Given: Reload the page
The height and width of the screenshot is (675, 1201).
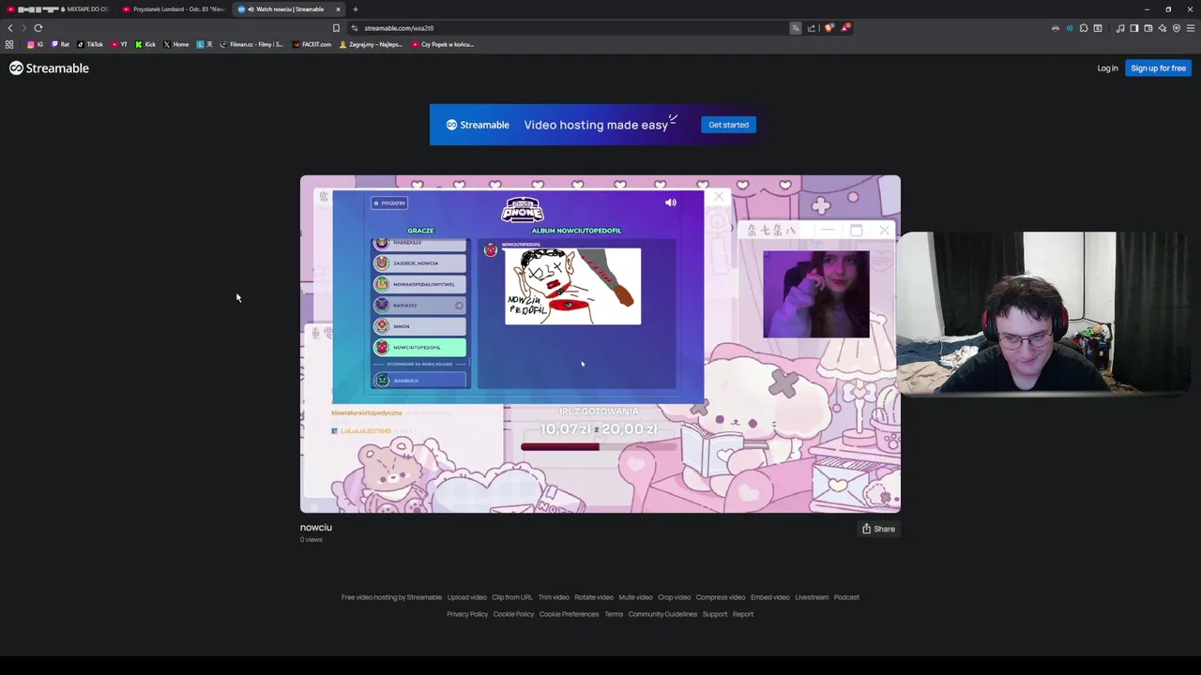Looking at the screenshot, I should coord(38,28).
